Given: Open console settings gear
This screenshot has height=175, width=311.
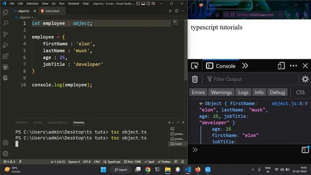Looking at the screenshot, I should (x=305, y=79).
